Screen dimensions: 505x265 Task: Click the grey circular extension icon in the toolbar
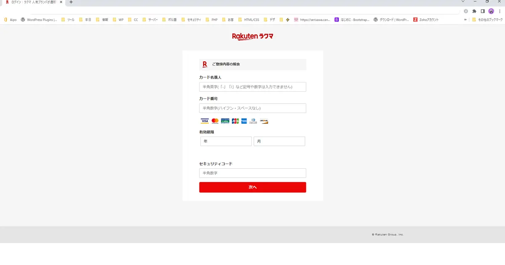[466, 11]
